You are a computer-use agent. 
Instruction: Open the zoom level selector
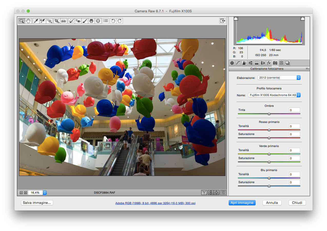point(44,192)
